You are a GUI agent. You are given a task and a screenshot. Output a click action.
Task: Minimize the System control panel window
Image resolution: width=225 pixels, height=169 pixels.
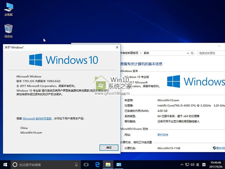(219, 46)
